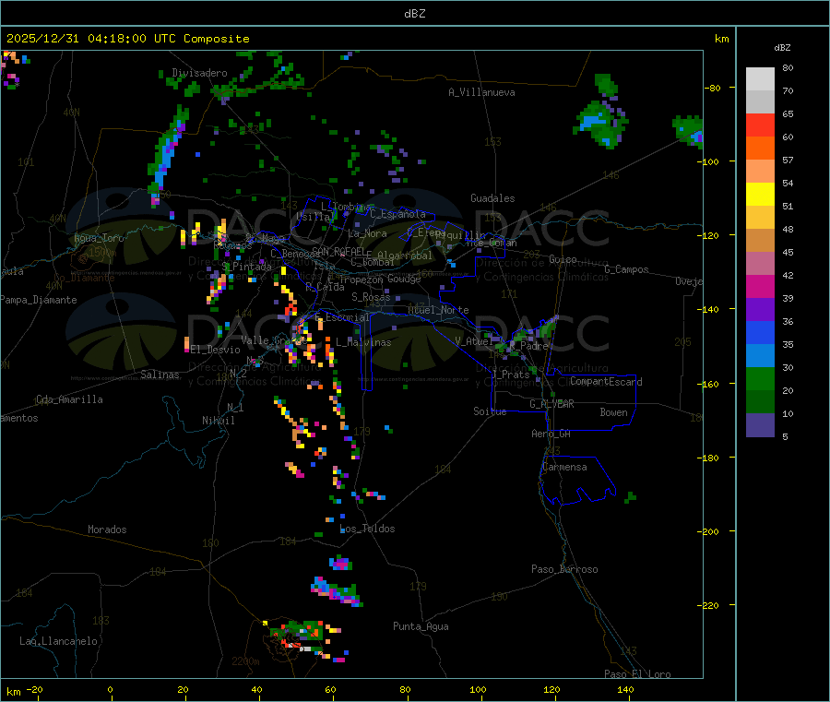Screen dimensions: 830x702
Task: Click the 'dBZ' title at the top
Action: (414, 14)
